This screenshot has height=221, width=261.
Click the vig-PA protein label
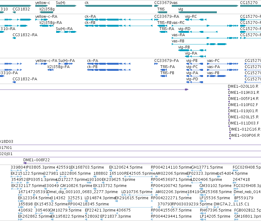[192, 73]
